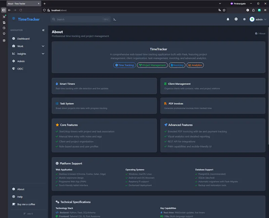This screenshot has height=218, width=269.
Task: Open browser extensions puzzle icon
Action: tap(253, 10)
